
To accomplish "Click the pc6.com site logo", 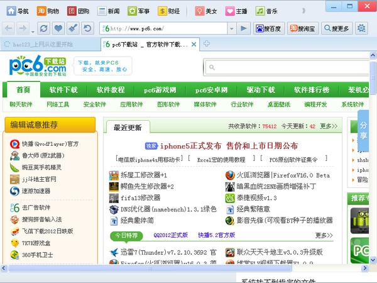I will [38, 66].
